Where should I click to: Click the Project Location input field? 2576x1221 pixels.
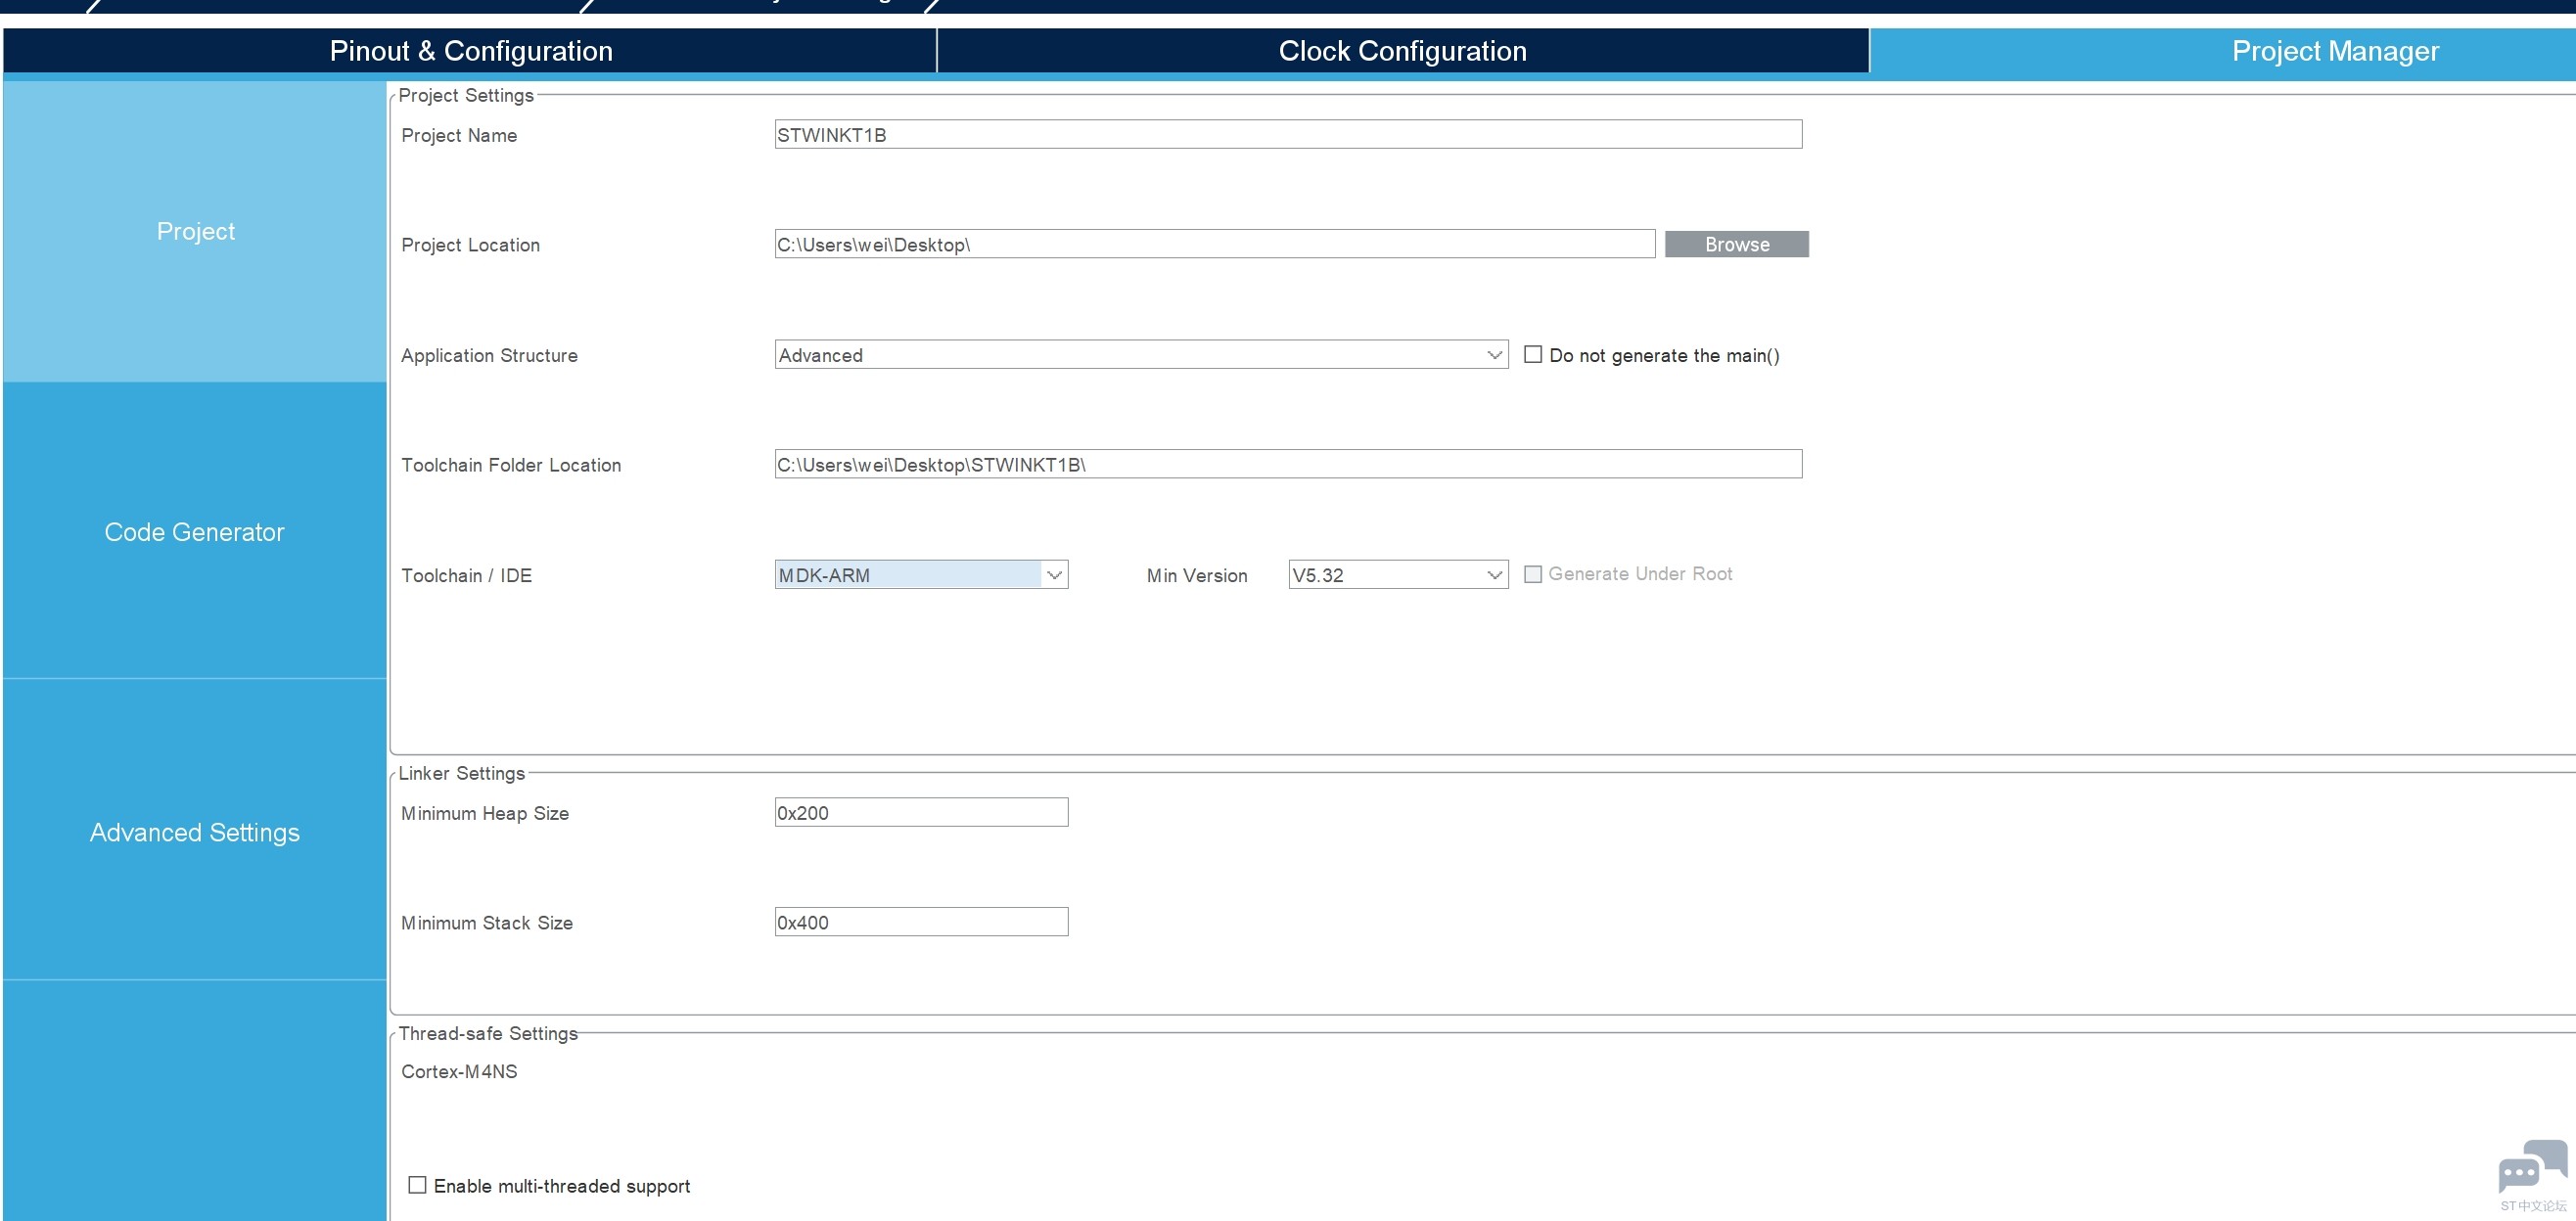[1213, 244]
